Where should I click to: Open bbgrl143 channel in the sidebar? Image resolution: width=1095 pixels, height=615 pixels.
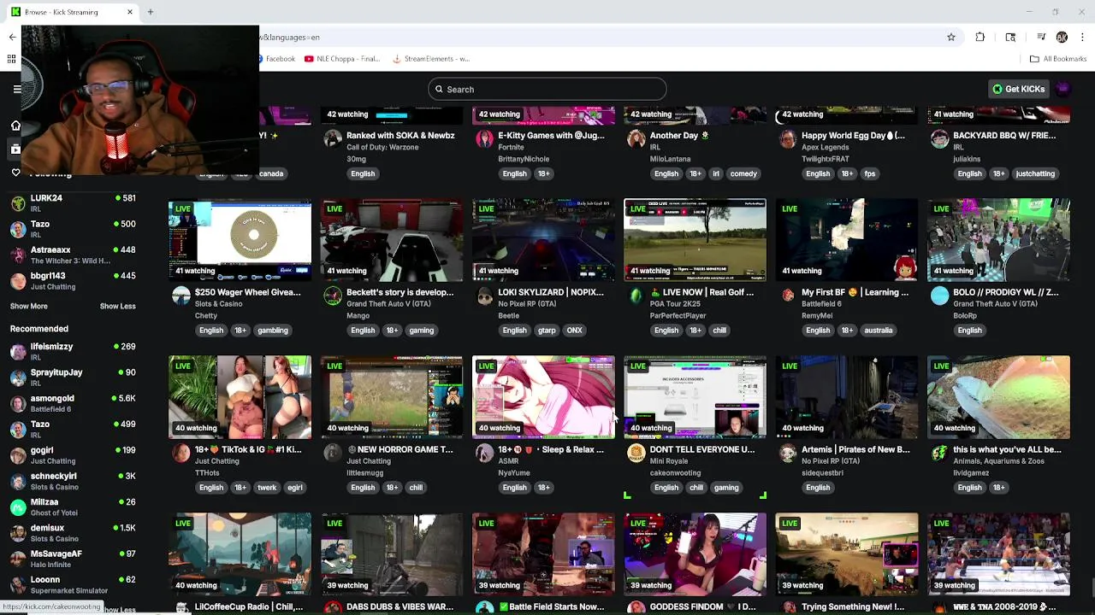pos(73,281)
